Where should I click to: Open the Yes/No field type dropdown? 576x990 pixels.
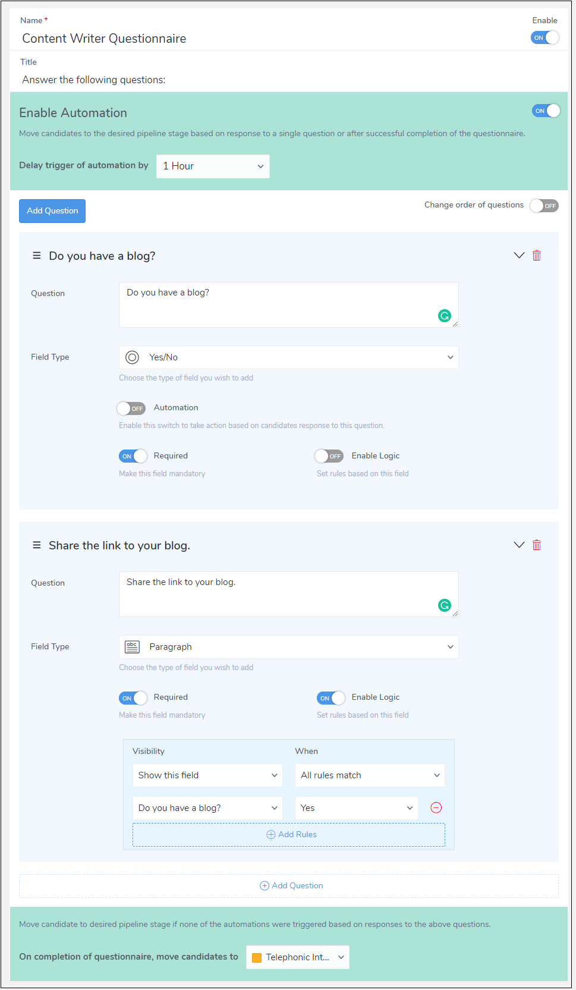coord(288,357)
